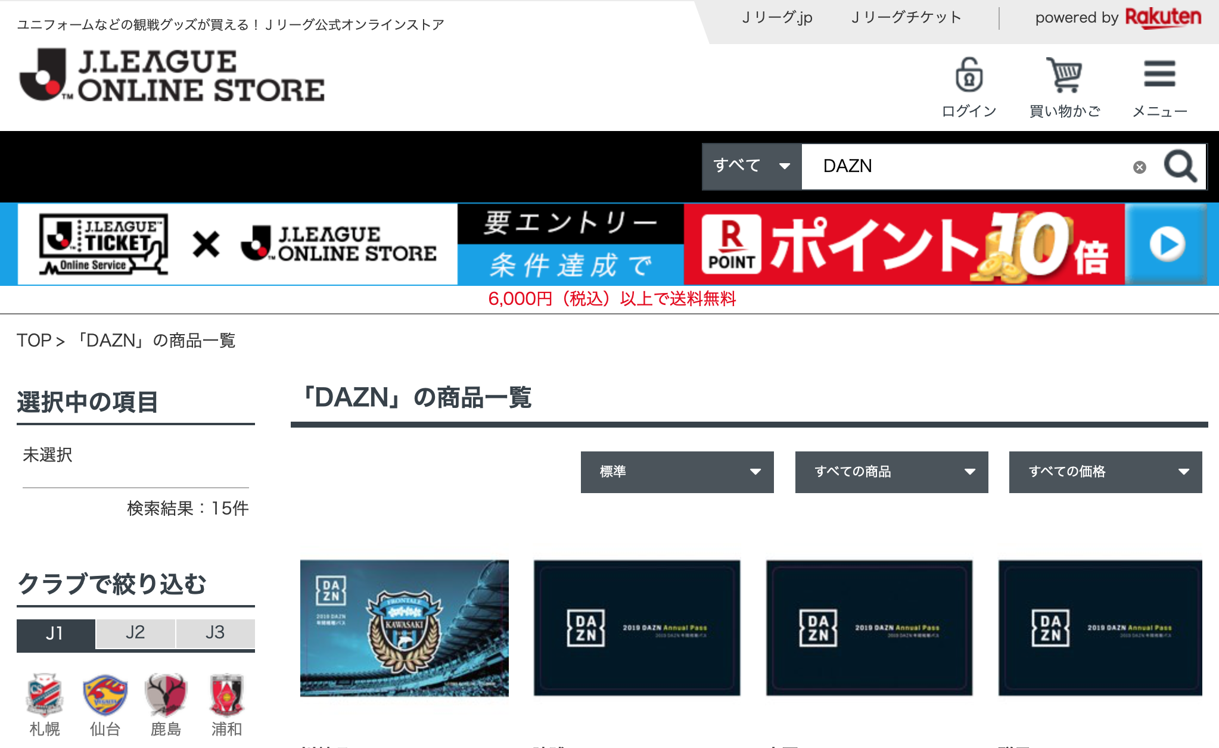Screen dimensions: 1219x748
Task: Click the 未選択 selection status text
Action: point(48,455)
